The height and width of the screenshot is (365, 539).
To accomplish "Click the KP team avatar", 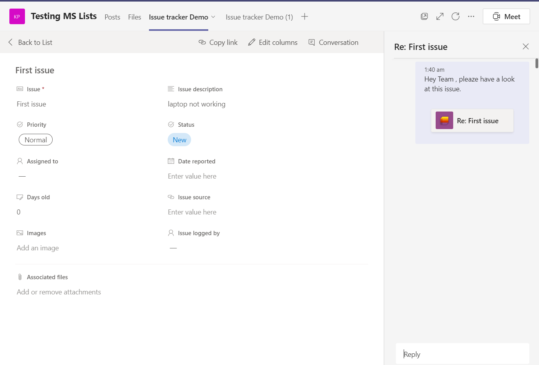I will point(17,16).
